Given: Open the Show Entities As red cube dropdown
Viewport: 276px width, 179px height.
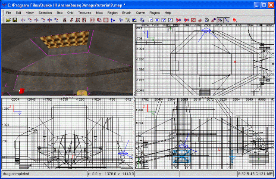Looking at the screenshot, I should point(235,20).
